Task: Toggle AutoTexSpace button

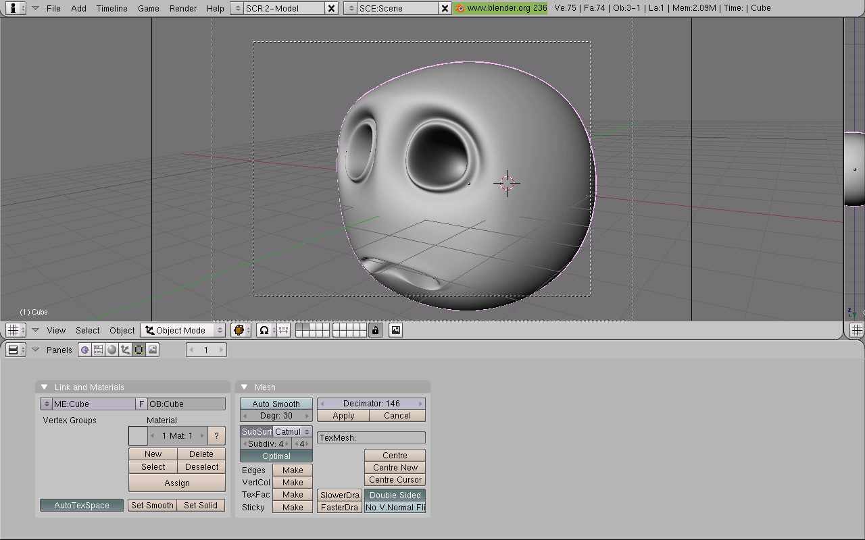Action: click(x=82, y=506)
